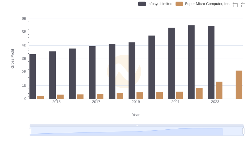249x143 pixels.
Task: Grab the right data zoom slider handle
Action: [243, 131]
